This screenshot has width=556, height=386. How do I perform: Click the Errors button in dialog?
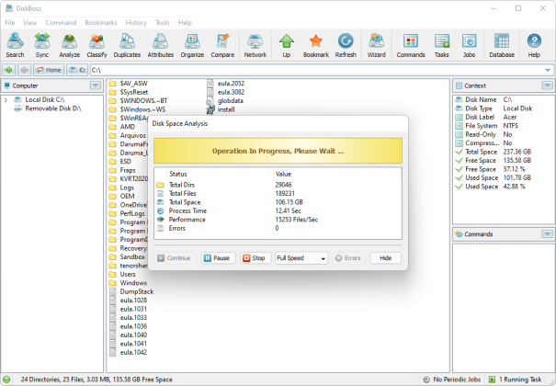[348, 258]
